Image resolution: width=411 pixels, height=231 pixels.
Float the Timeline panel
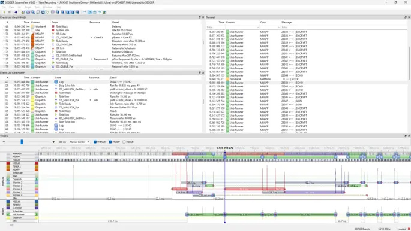(406, 136)
